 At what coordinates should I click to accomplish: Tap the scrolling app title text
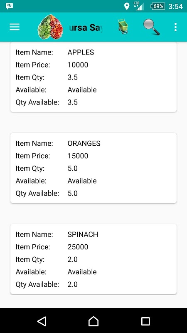pos(86,27)
